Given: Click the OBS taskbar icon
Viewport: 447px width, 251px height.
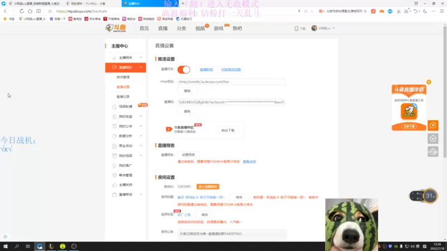Looking at the screenshot, I should [x=74, y=246].
